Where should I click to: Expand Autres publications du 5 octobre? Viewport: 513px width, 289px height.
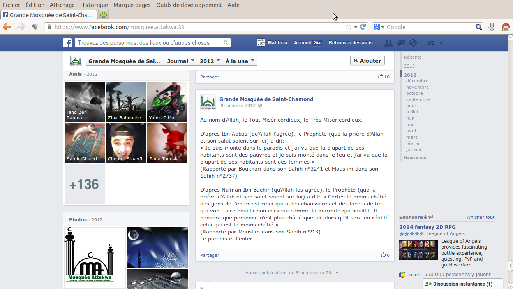(292, 273)
